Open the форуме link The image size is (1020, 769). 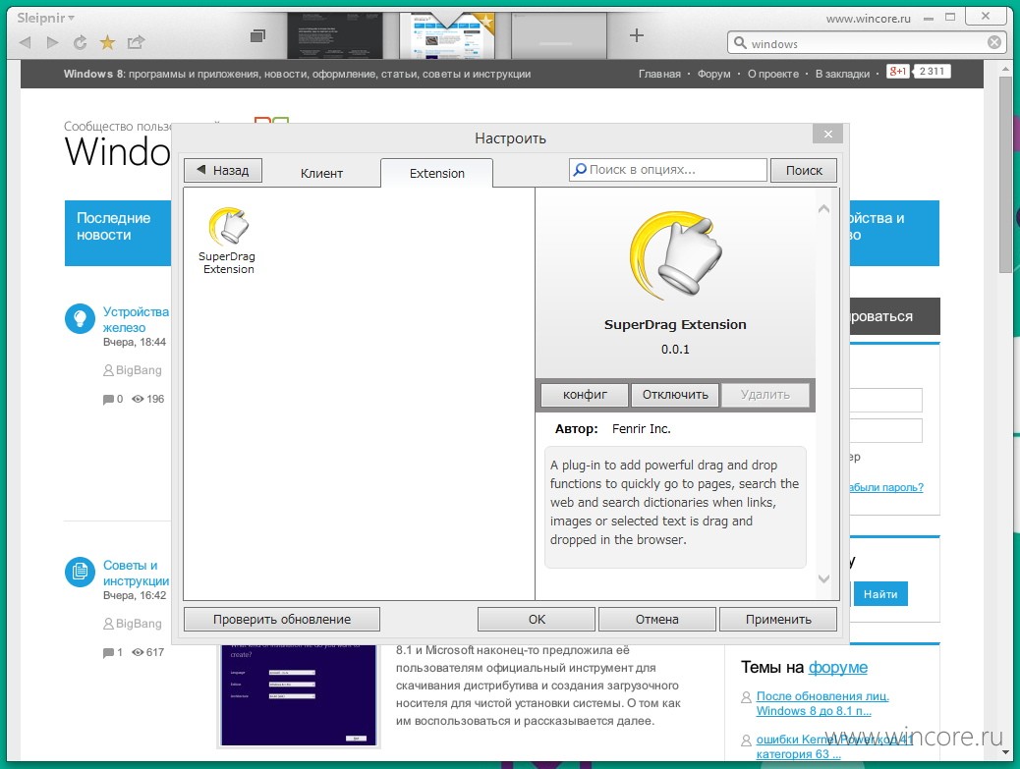click(x=838, y=668)
